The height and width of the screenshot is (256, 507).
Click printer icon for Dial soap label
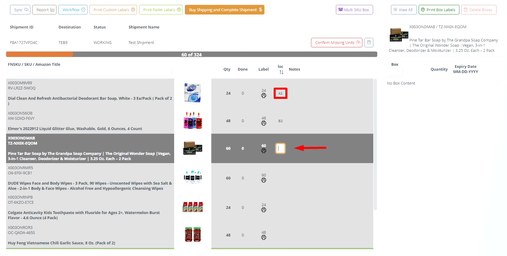click(264, 96)
